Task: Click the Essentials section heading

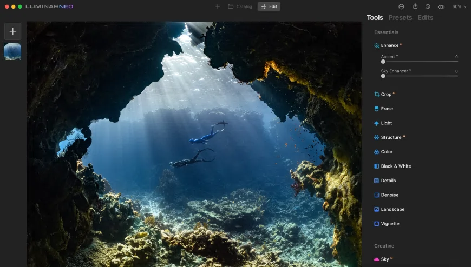Action: (x=387, y=32)
